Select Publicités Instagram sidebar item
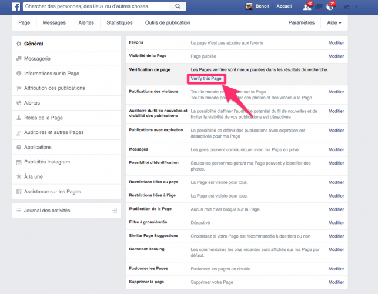Screen dimensions: 378x294 pyautogui.click(x=66, y=162)
